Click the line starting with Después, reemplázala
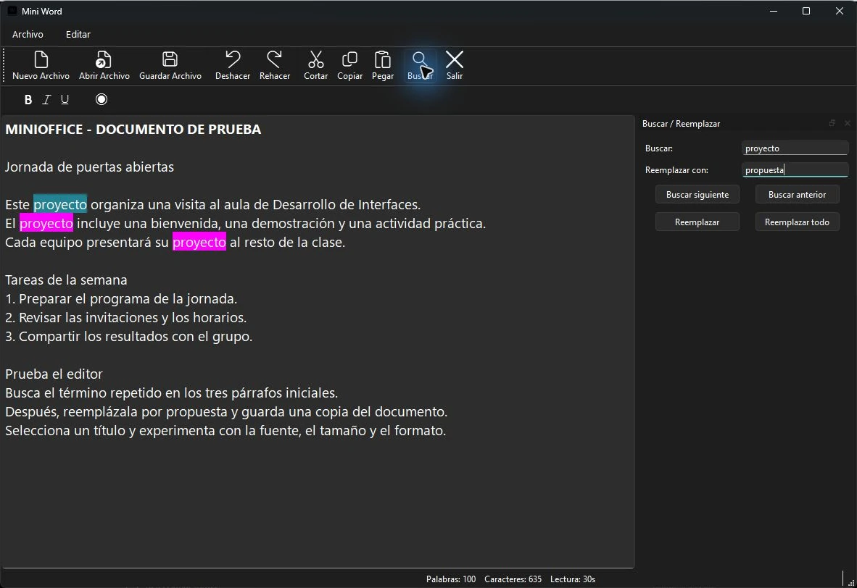Viewport: 857px width, 588px height. [x=226, y=411]
